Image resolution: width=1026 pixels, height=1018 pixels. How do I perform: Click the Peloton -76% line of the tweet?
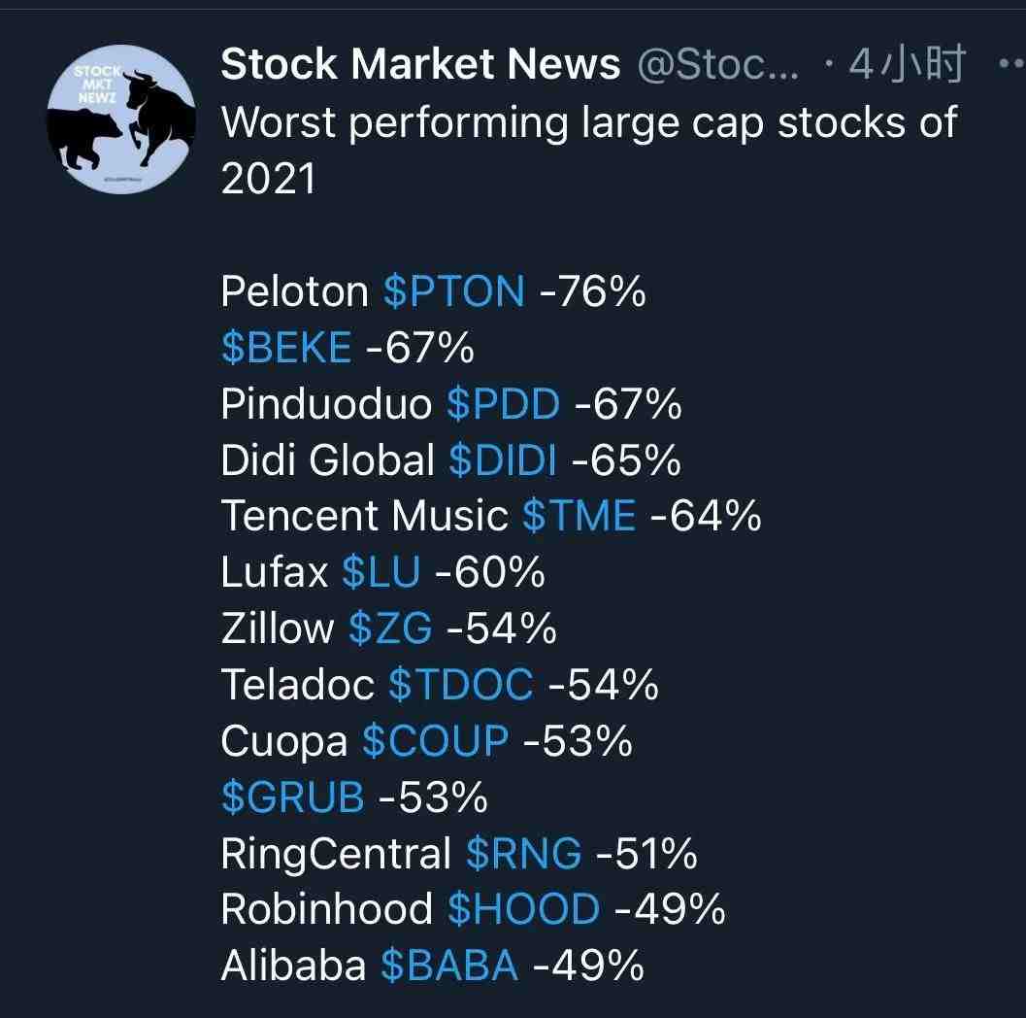pos(433,291)
